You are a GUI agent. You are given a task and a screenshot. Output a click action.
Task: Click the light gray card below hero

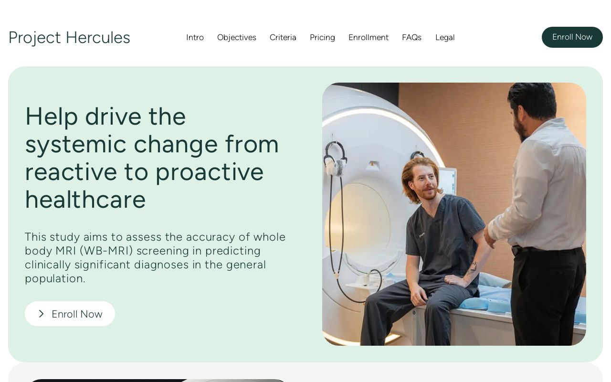[x=305, y=372]
